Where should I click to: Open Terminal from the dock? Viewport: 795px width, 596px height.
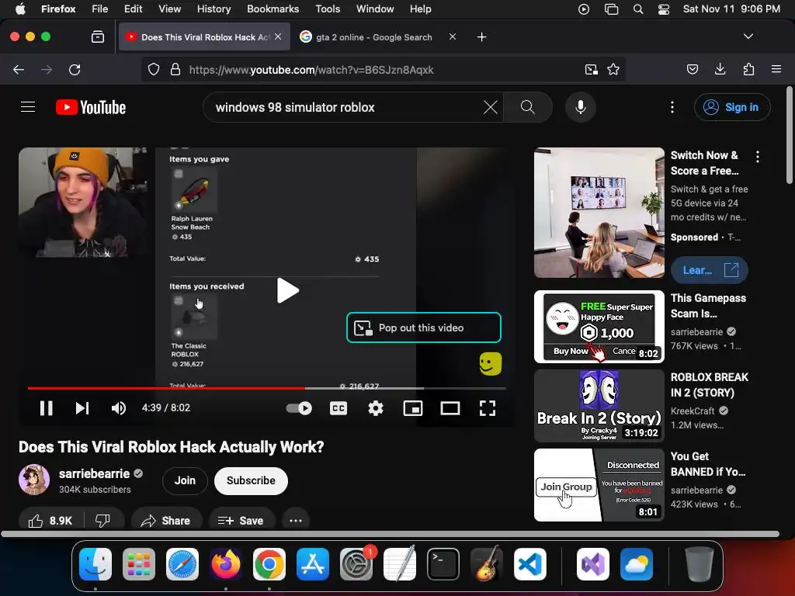[x=443, y=564]
